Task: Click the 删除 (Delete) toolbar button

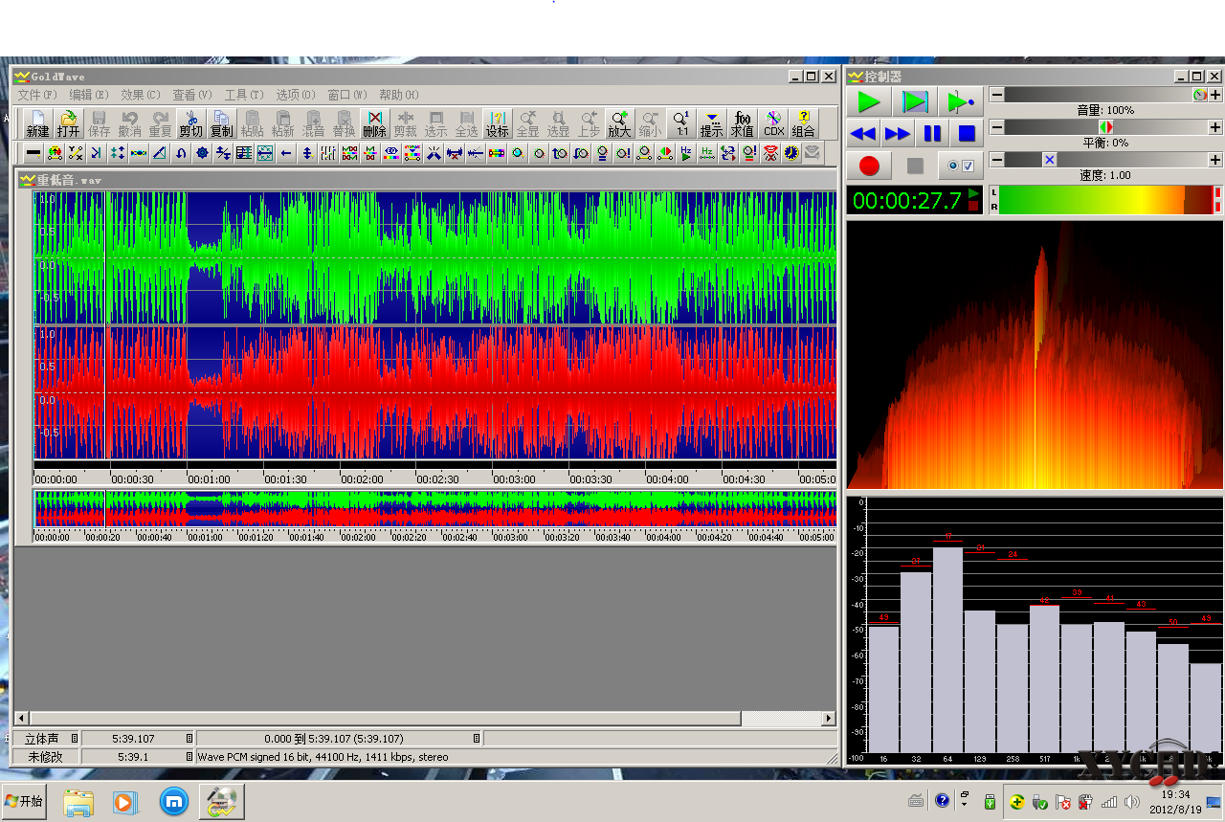Action: pos(375,124)
